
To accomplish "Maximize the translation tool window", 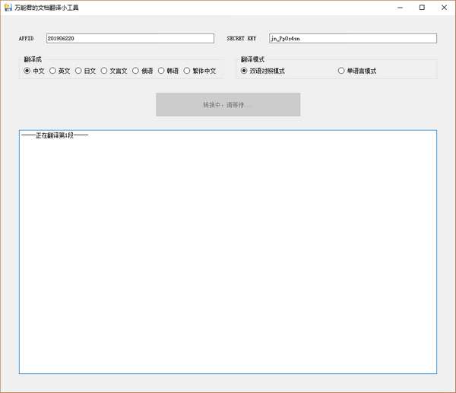I will pos(422,8).
